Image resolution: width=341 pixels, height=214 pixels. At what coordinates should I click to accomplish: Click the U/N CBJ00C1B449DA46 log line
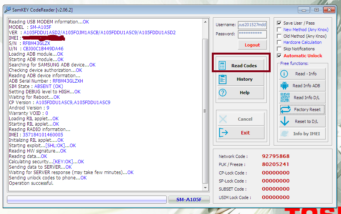[x=36, y=49]
